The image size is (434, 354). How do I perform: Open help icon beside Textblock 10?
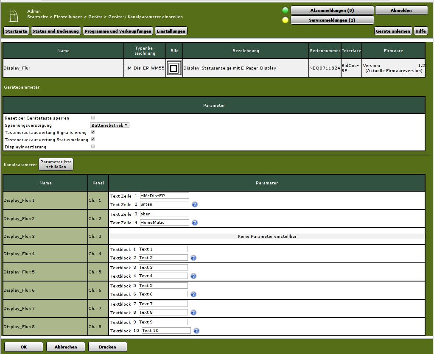tap(196, 331)
